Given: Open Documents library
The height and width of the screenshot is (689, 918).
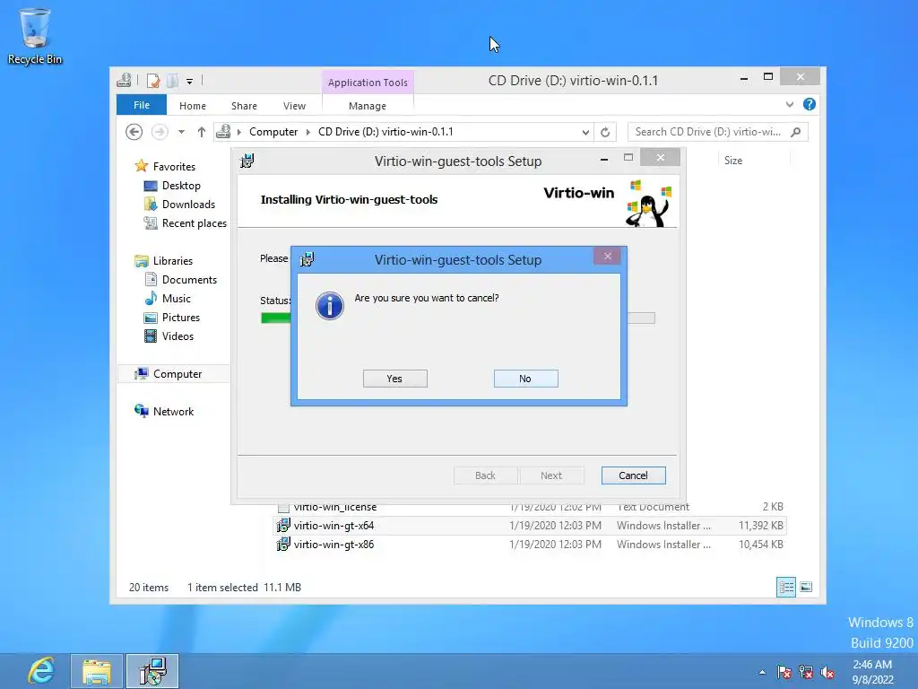Looking at the screenshot, I should (189, 280).
